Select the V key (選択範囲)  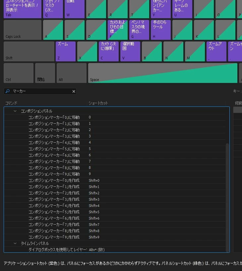pos(130,51)
